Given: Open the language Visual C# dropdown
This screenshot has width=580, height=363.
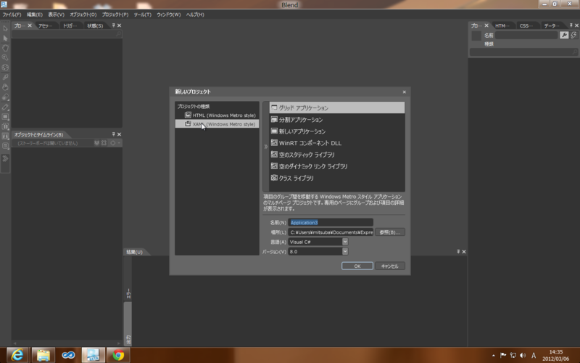Looking at the screenshot, I should click(345, 242).
